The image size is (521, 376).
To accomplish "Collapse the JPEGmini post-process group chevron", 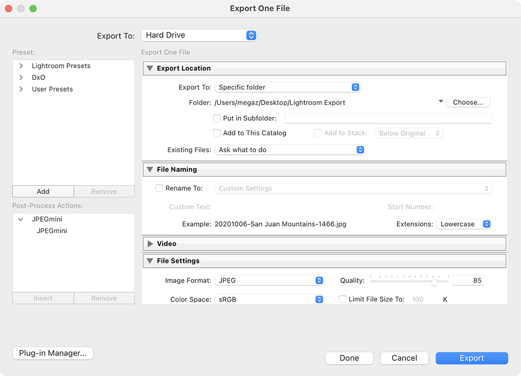I will 21,220.
